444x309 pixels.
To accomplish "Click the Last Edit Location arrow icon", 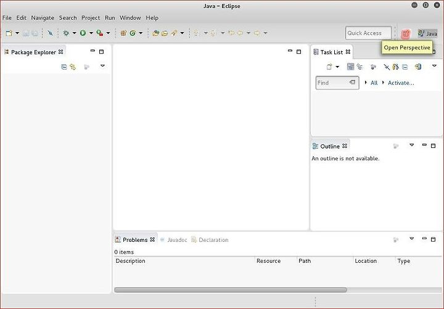I will [x=231, y=33].
